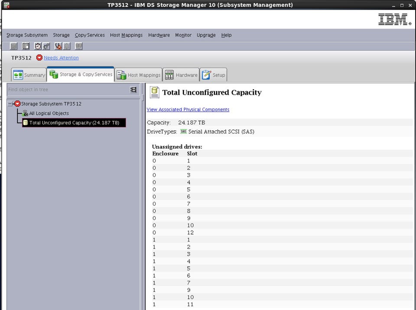The width and height of the screenshot is (416, 310).
Task: Open the Monitor menu
Action: pos(183,35)
